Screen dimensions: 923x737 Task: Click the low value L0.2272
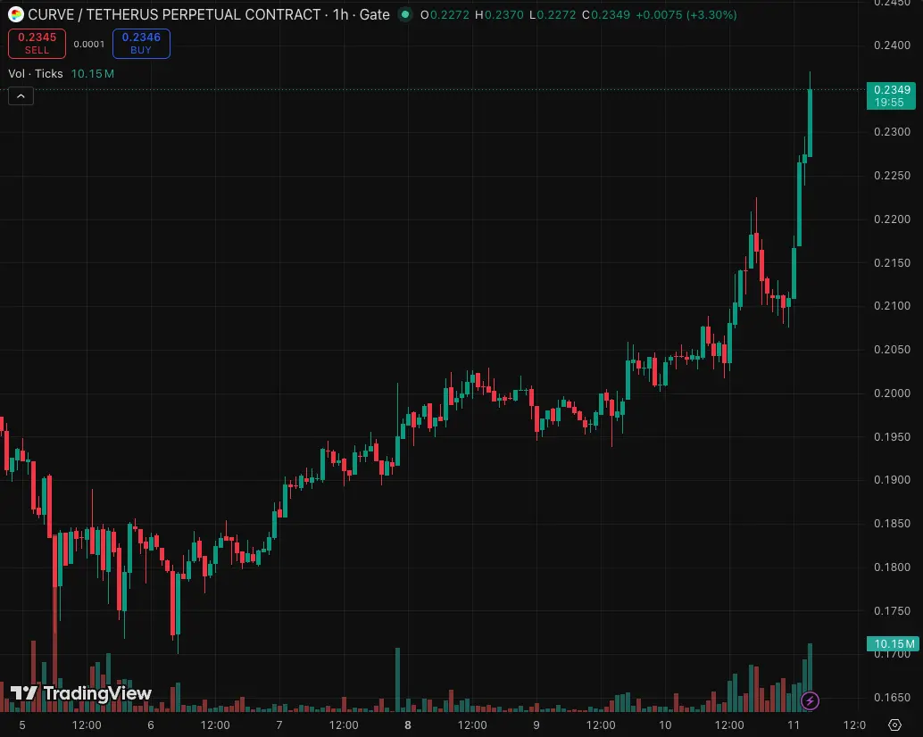[x=553, y=14]
